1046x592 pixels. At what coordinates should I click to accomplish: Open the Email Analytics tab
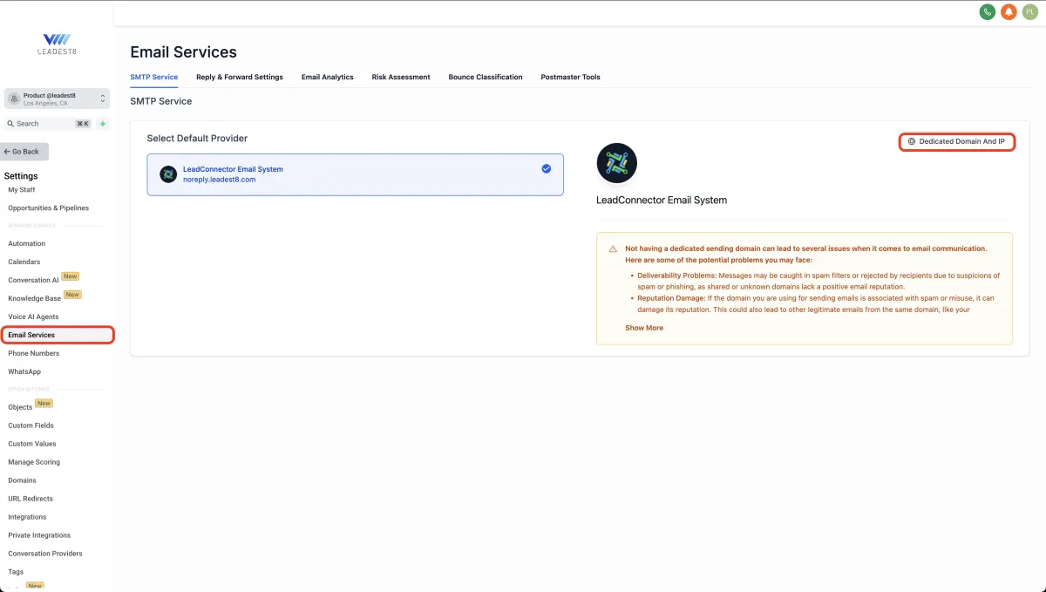click(x=328, y=77)
